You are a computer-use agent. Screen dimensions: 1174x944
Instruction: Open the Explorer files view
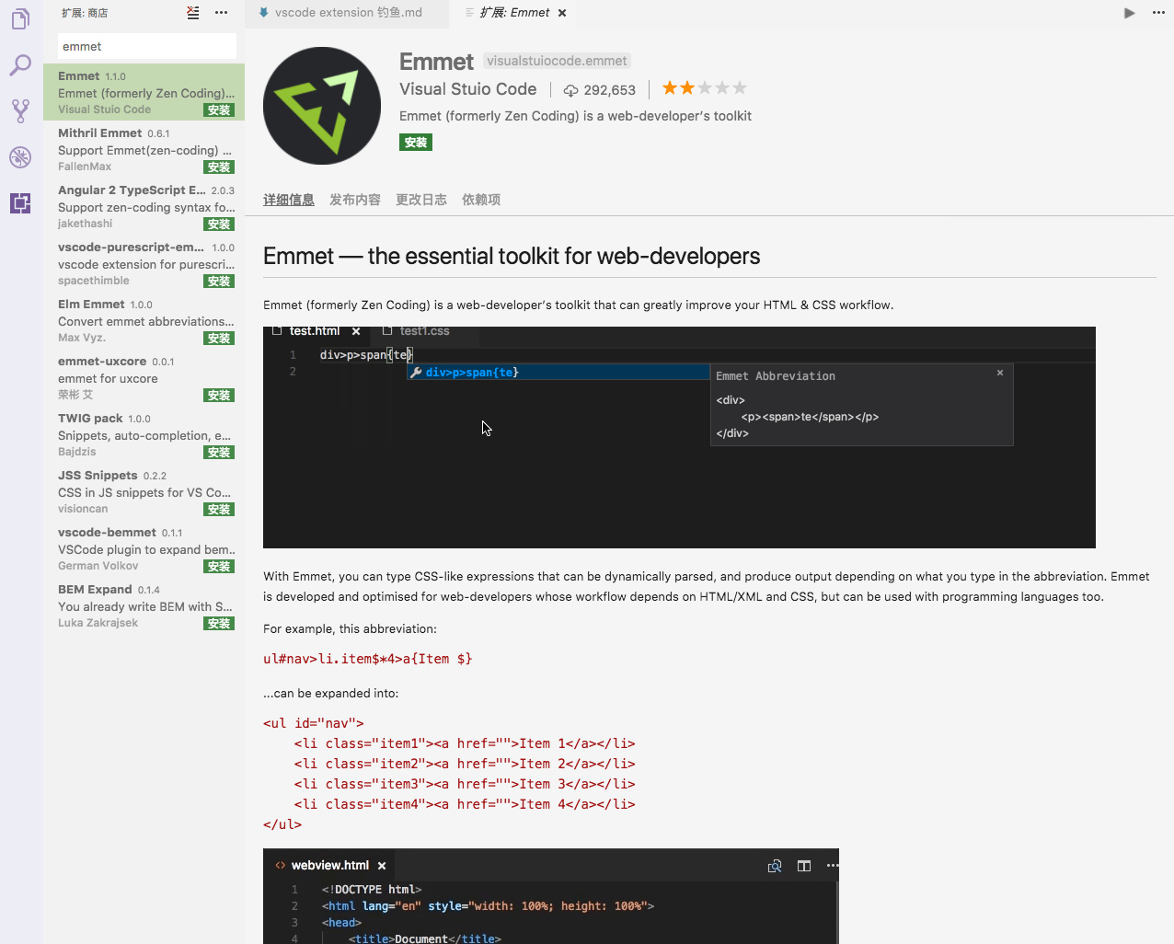pos(20,18)
